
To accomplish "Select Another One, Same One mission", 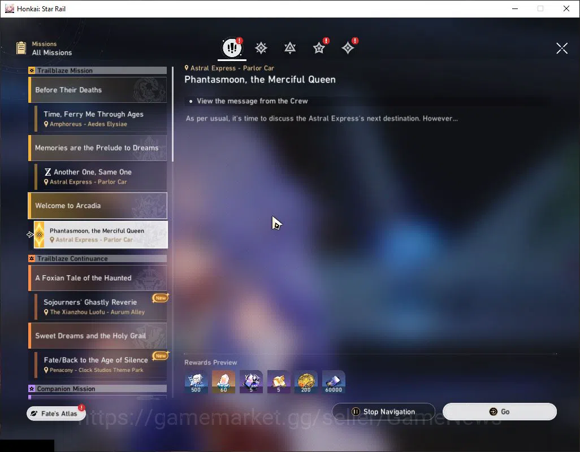I will pyautogui.click(x=101, y=177).
